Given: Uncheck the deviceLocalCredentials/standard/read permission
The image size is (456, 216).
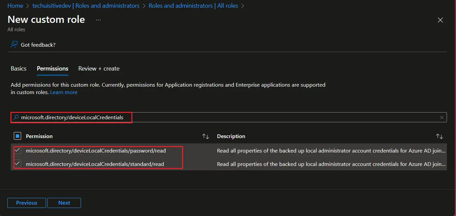Looking at the screenshot, I should (x=17, y=164).
